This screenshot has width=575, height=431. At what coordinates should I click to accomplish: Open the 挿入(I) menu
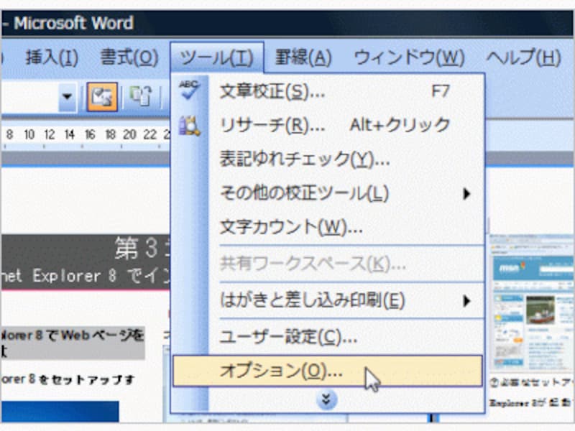click(52, 58)
